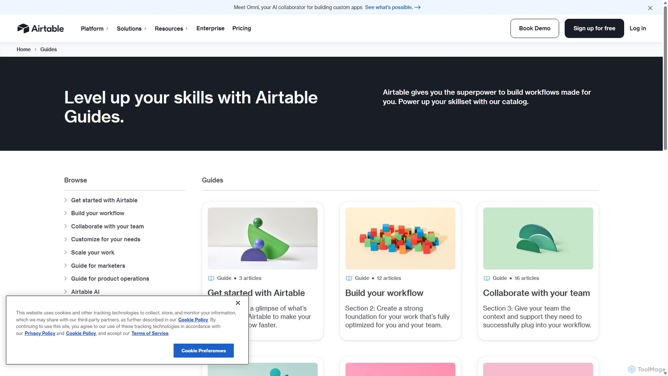
Task: Click the arrow icon after "See what's possible"
Action: tap(417, 7)
